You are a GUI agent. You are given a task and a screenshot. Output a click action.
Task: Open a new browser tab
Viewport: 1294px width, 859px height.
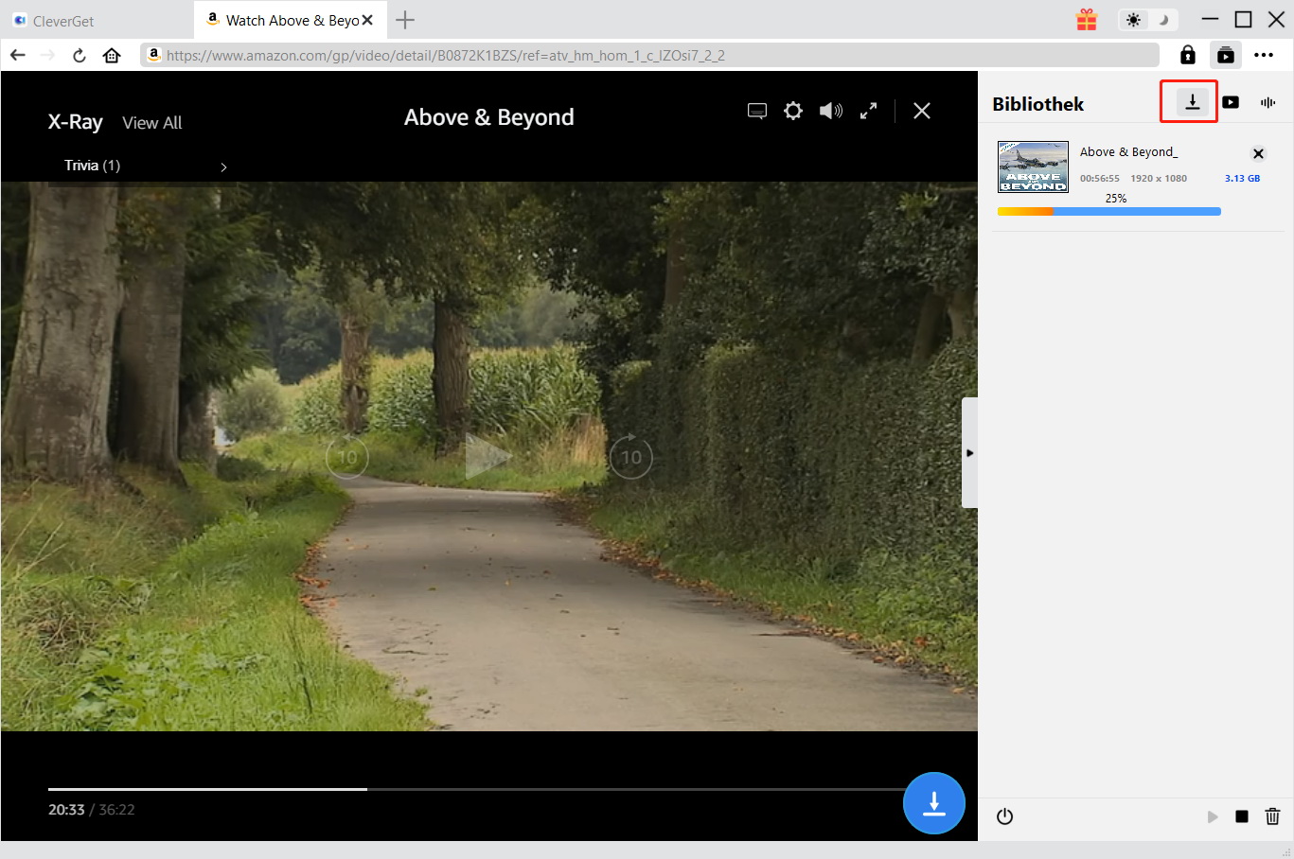click(405, 20)
